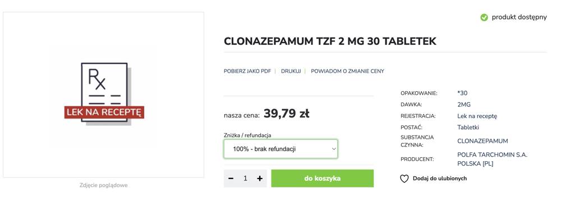Click the heart favorites icon
This screenshot has width=561, height=207.
tap(404, 178)
